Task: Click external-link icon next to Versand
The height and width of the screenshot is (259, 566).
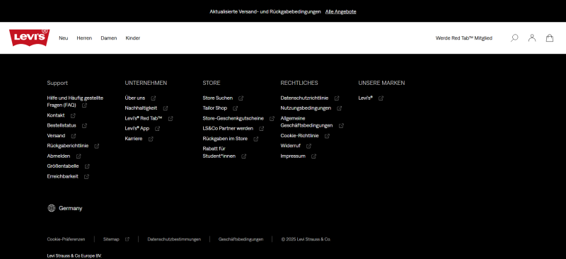Action: click(74, 136)
